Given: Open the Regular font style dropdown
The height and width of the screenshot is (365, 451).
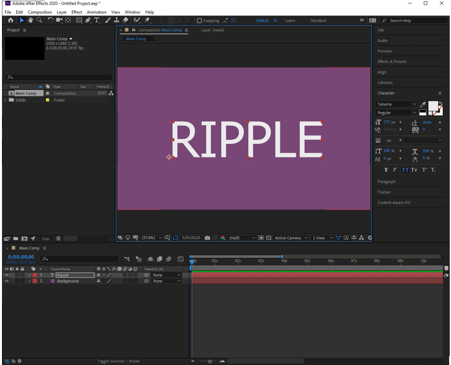Looking at the screenshot, I should tap(396, 112).
